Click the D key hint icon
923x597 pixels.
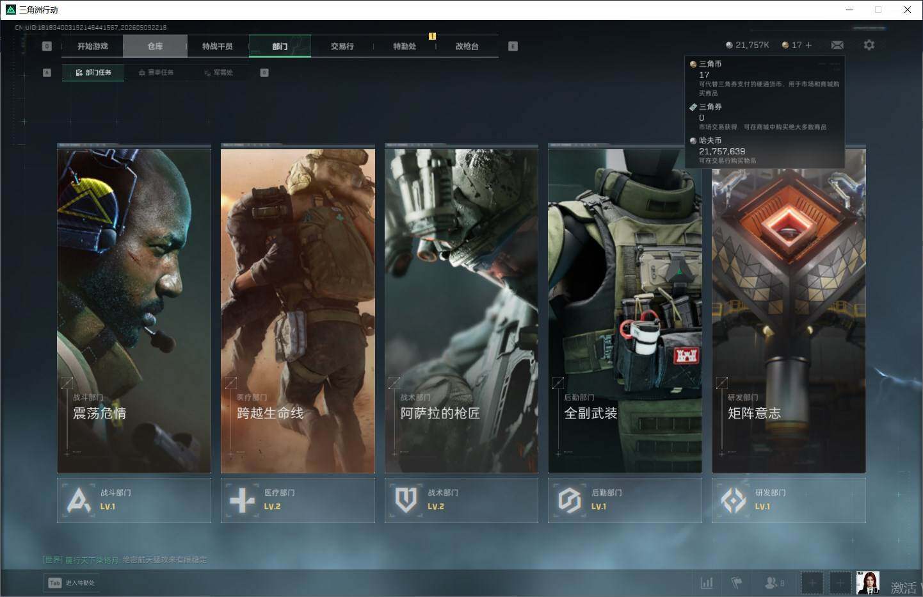pos(264,72)
